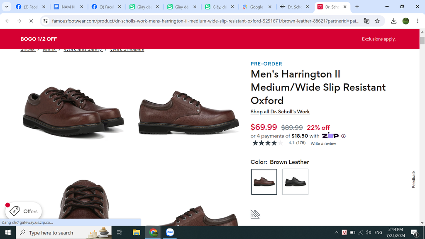Click the Chrome taskbar icon
Image resolution: width=425 pixels, height=239 pixels.
154,232
